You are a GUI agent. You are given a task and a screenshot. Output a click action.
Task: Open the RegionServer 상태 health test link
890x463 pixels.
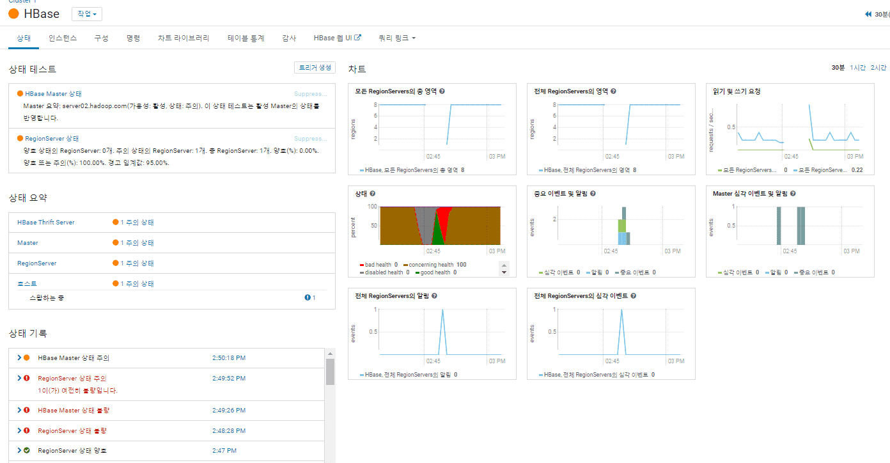click(x=52, y=139)
